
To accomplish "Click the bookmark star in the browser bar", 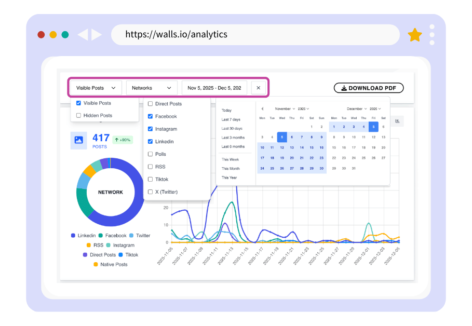I will tap(414, 34).
